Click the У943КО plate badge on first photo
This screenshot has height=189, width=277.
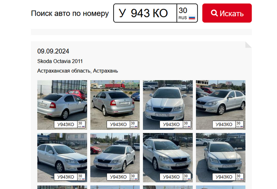click(70, 124)
